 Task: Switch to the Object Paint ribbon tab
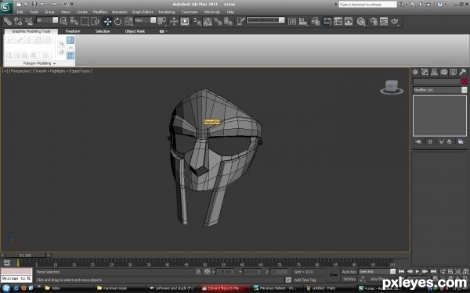pyautogui.click(x=135, y=31)
